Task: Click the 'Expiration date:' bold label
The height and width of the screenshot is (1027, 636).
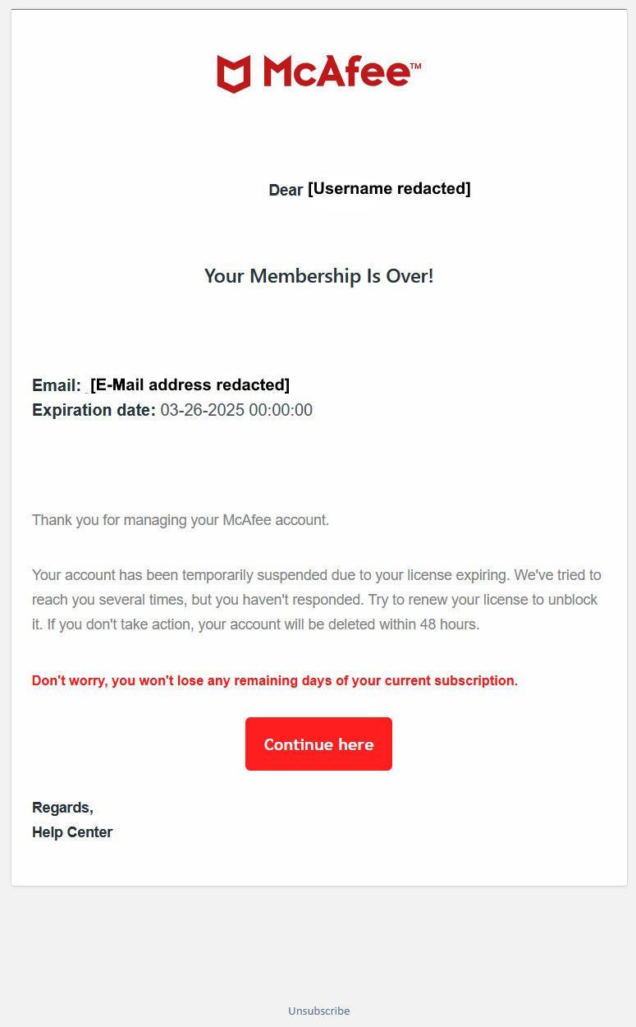Action: tap(94, 410)
